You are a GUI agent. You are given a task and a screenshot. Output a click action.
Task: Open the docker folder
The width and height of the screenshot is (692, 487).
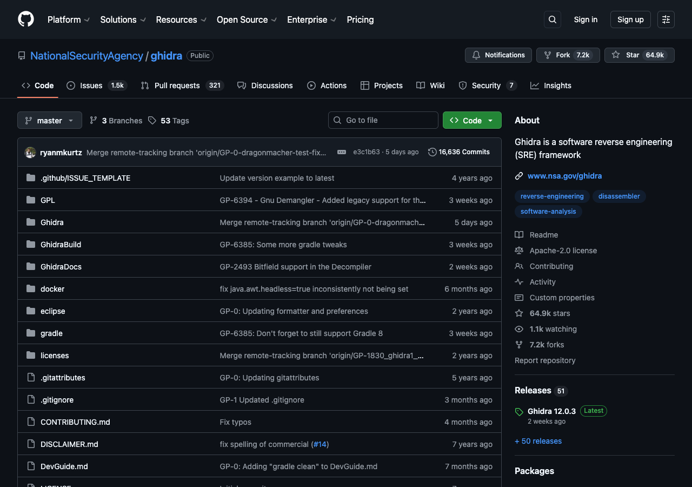coord(52,289)
